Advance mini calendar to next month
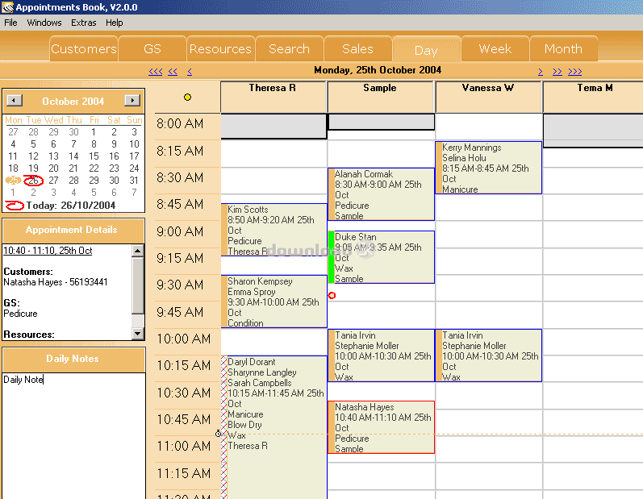 click(132, 101)
